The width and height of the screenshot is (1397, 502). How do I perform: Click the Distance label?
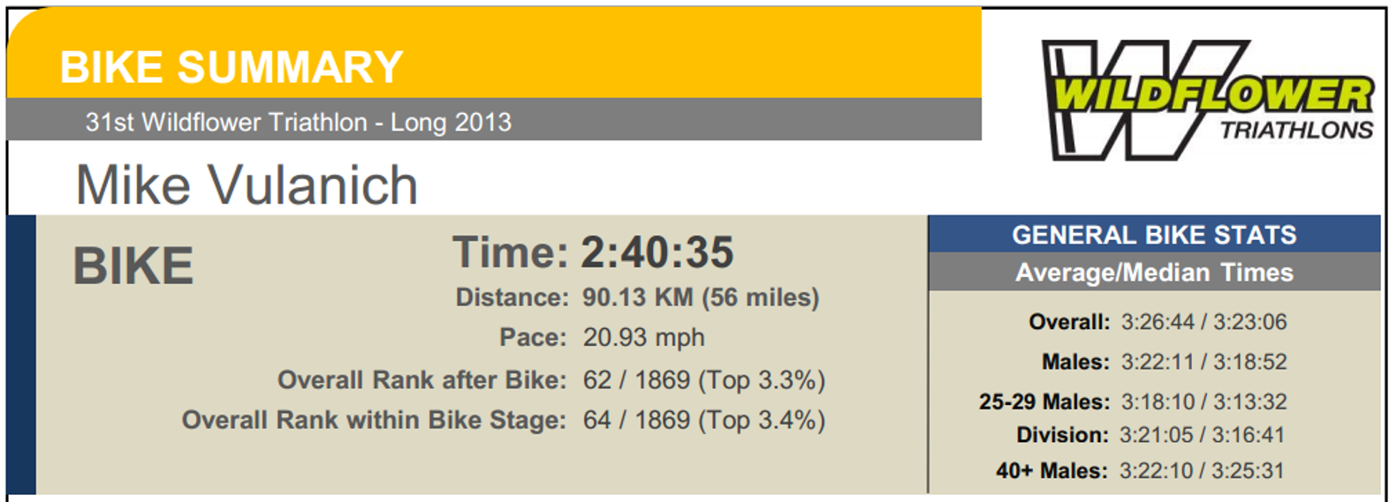[512, 297]
